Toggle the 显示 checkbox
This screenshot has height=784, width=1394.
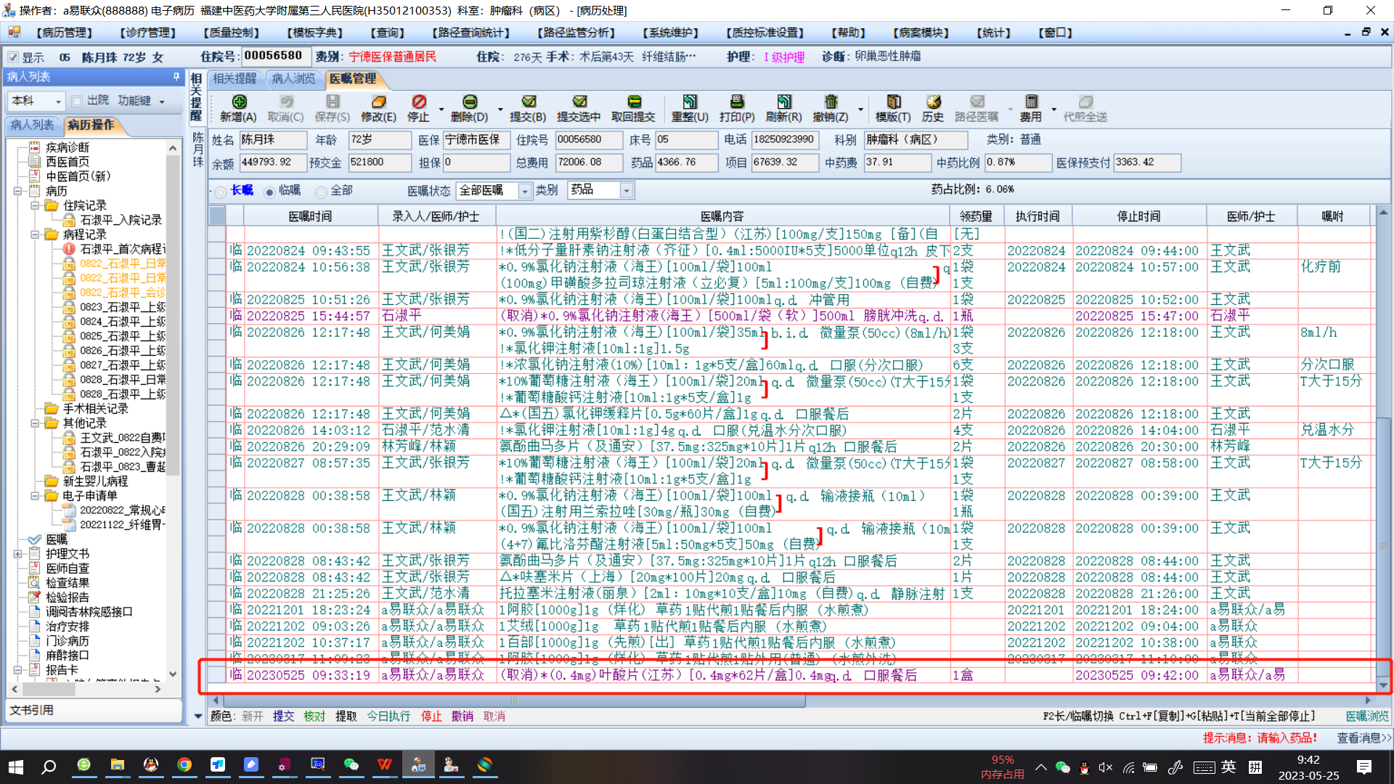(13, 57)
